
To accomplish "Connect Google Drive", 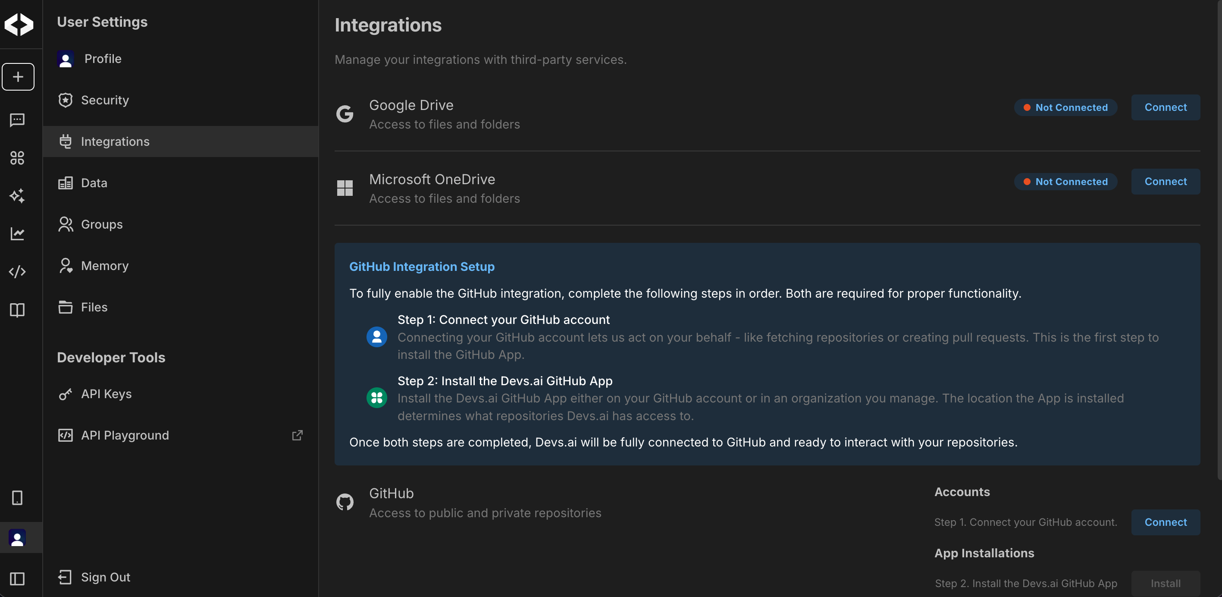I will (1166, 107).
